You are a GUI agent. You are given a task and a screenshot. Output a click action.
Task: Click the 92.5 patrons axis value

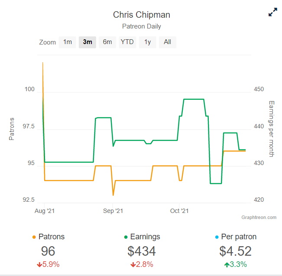(x=29, y=200)
